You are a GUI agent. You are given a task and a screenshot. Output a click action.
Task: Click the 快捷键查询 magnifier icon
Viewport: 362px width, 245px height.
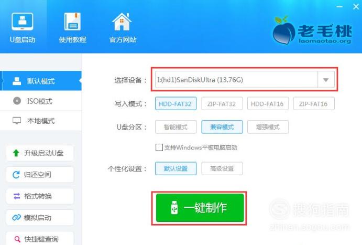tap(17, 239)
